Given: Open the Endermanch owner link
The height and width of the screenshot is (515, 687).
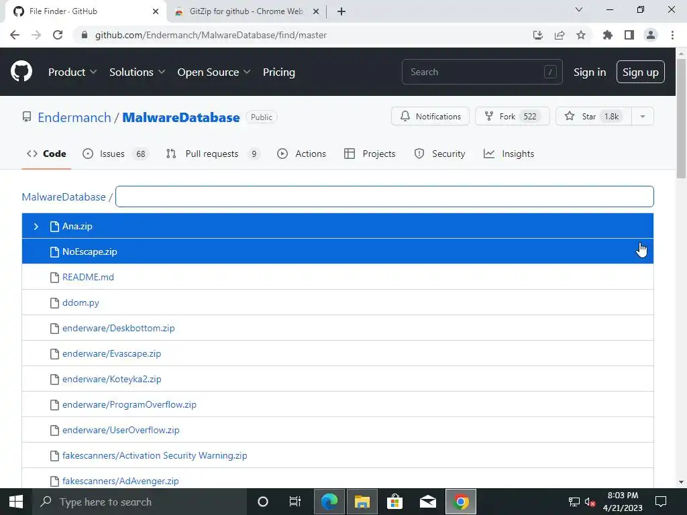Looking at the screenshot, I should 74,117.
